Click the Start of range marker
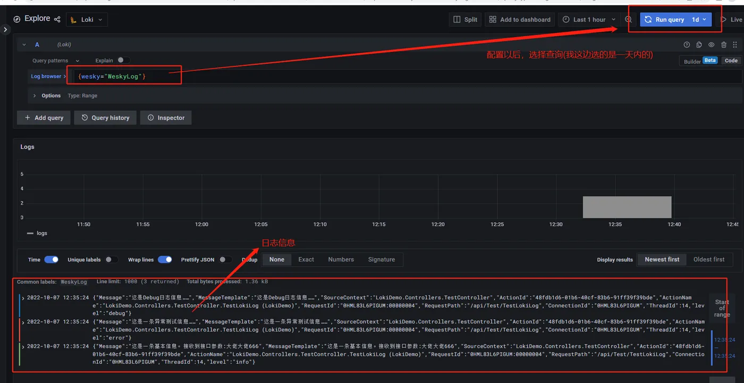This screenshot has width=744, height=383. 722,309
